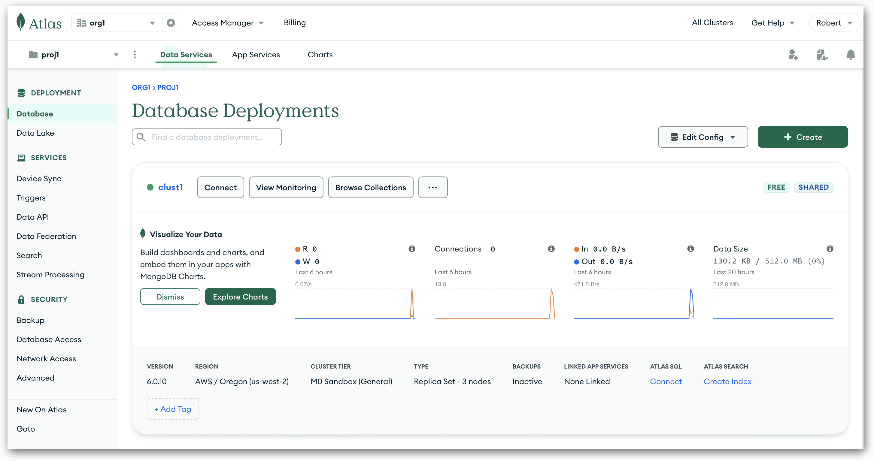Click PROJ1 breadcrumb link
This screenshot has width=874, height=461.
pyautogui.click(x=168, y=87)
